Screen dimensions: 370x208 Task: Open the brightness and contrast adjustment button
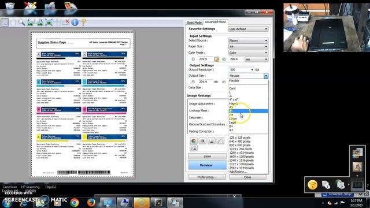click(202, 141)
